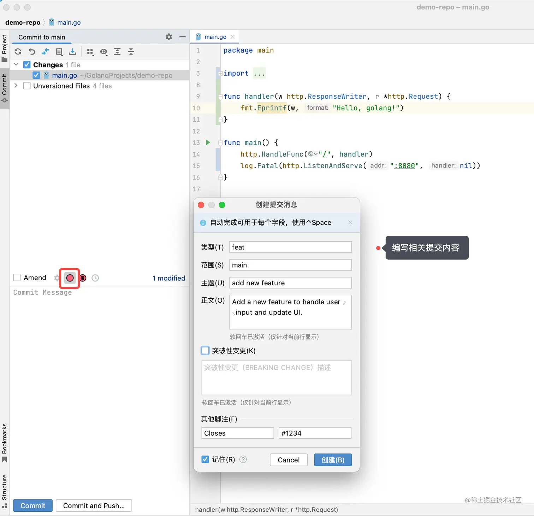Click Cancel in the commit dialog

coord(289,460)
